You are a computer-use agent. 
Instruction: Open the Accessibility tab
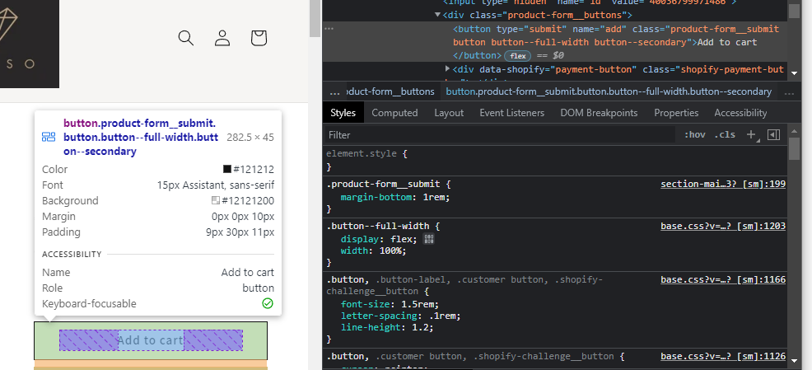pyautogui.click(x=740, y=112)
